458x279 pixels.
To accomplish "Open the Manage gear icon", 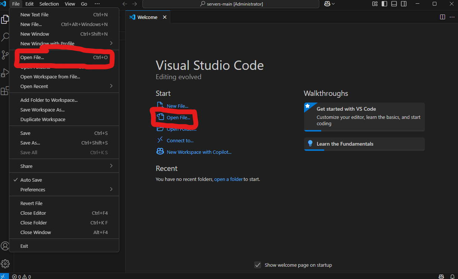I will coord(5,264).
